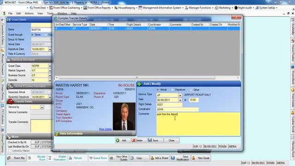This screenshot has width=295, height=166.
Task: Expand the Service Type dropdown
Action: pos(180,95)
